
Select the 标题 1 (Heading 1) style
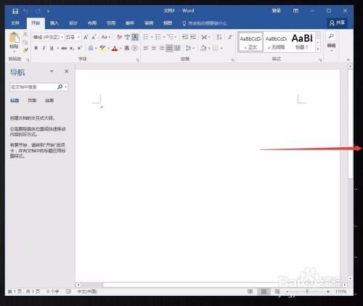[x=302, y=42]
